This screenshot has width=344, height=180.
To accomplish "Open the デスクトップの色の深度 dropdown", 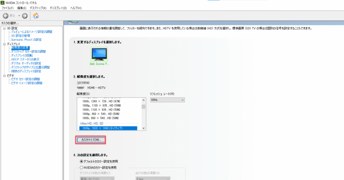I will (97, 178).
